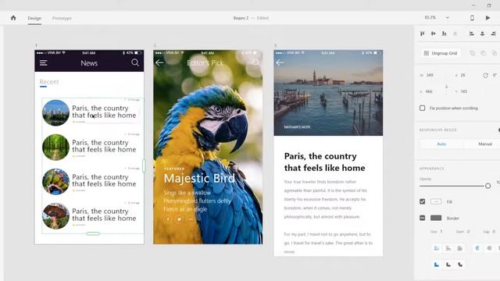500x281 pixels.
Task: Click the Y position input field
Action: click(x=464, y=91)
